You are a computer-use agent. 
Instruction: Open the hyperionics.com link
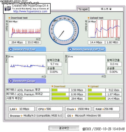click(x=30, y=11)
